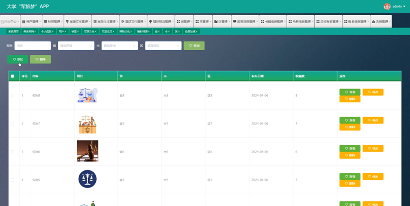Switch to the 市 tab
Viewport: 410px width, 206px height.
167,31
